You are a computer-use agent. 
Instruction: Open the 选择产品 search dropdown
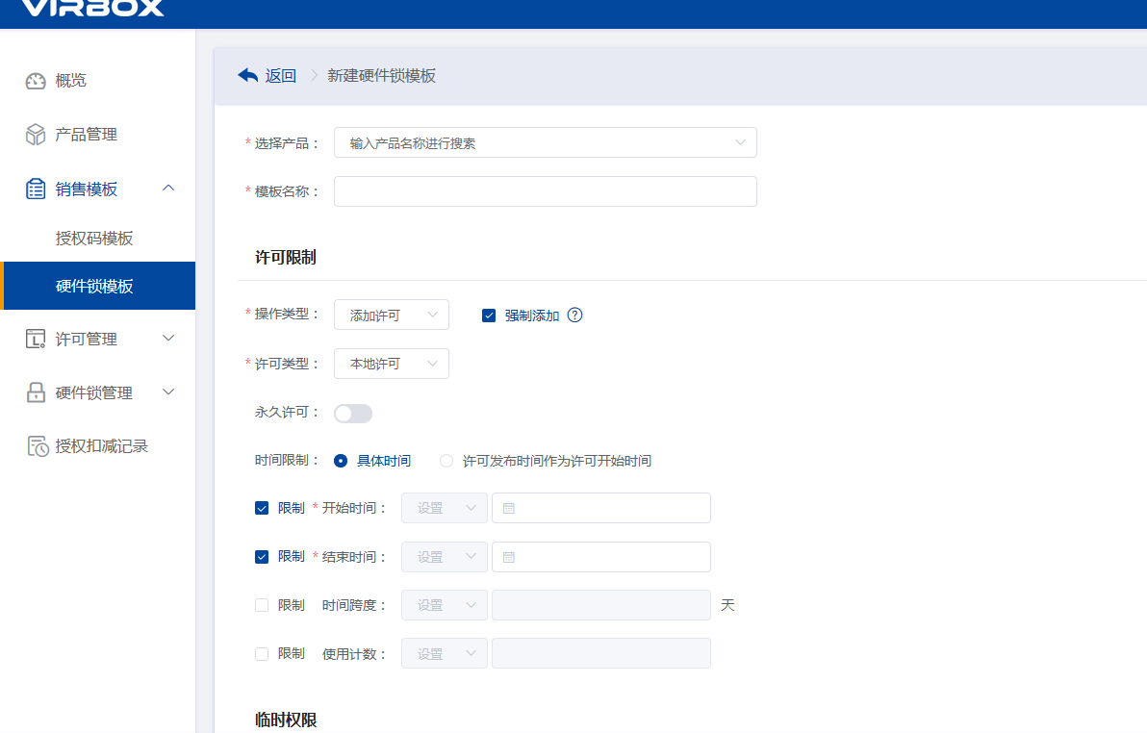pos(545,142)
